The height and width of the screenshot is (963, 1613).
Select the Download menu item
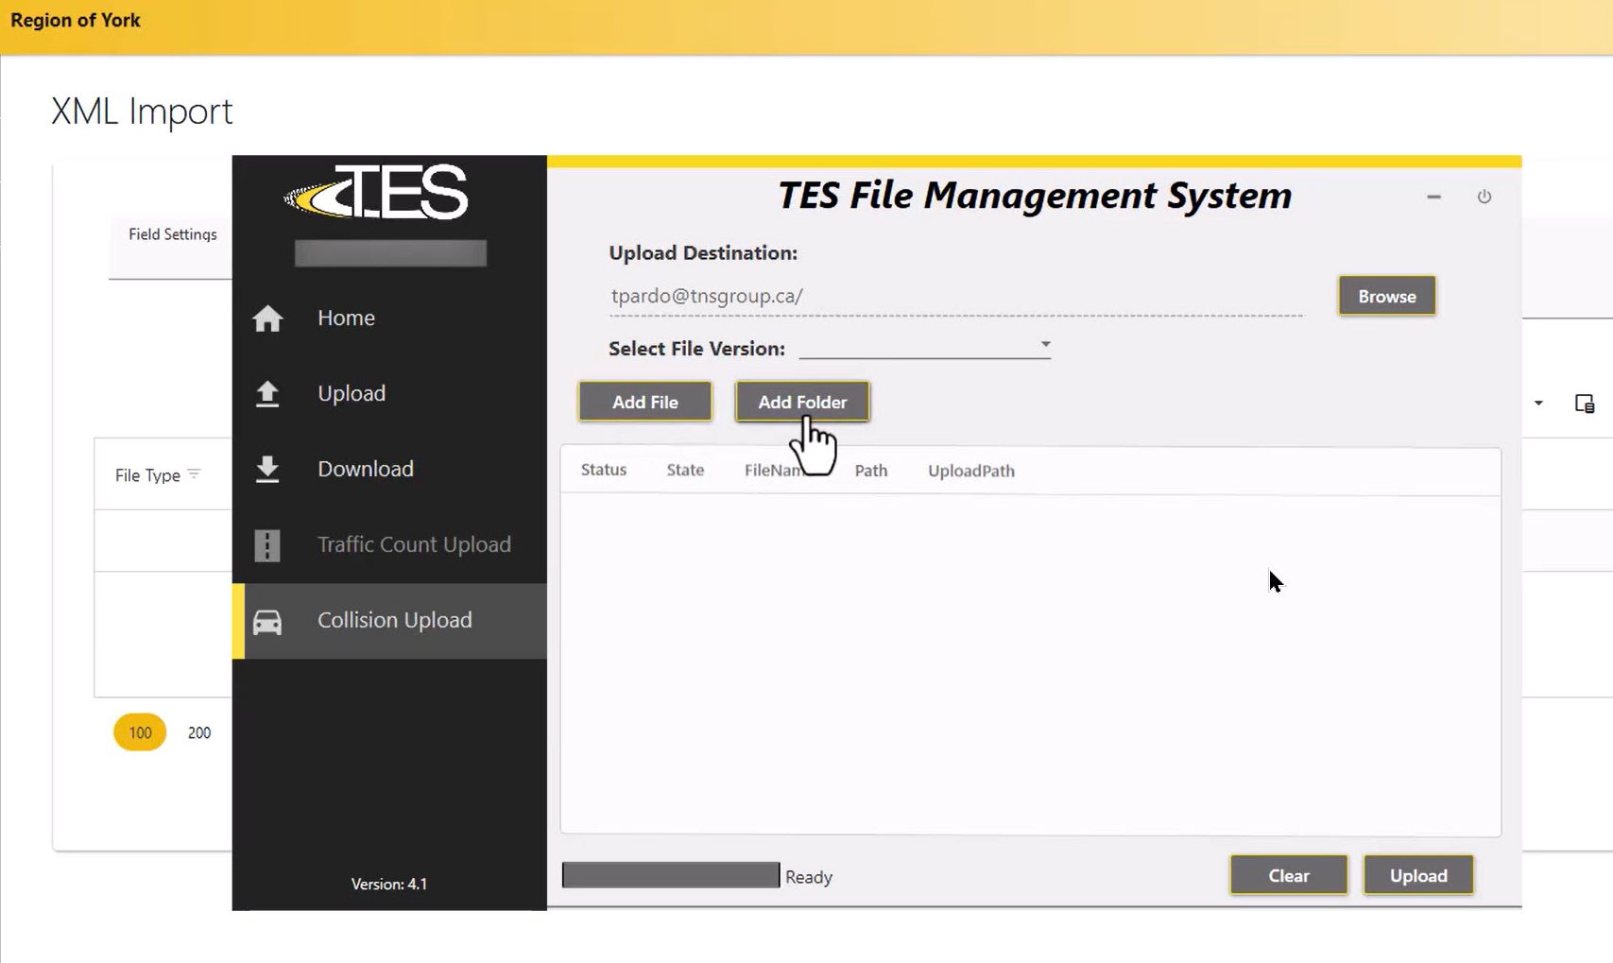pos(365,469)
